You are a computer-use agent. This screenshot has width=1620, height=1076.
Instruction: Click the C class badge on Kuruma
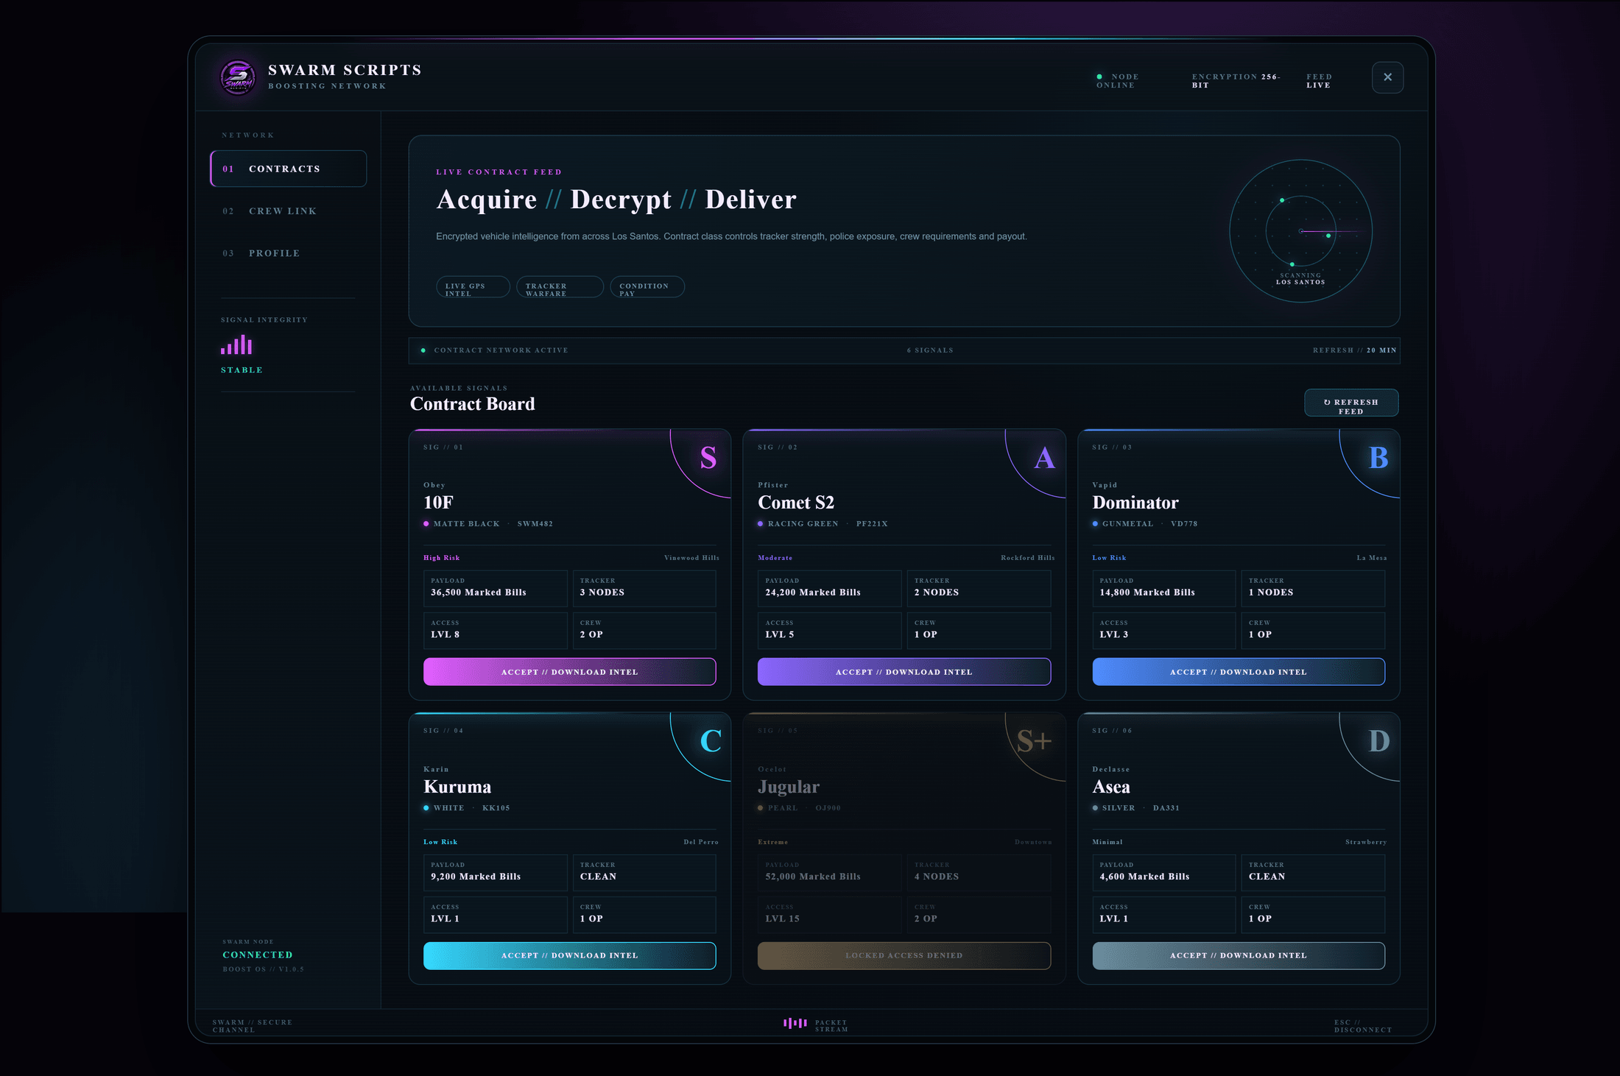(711, 741)
